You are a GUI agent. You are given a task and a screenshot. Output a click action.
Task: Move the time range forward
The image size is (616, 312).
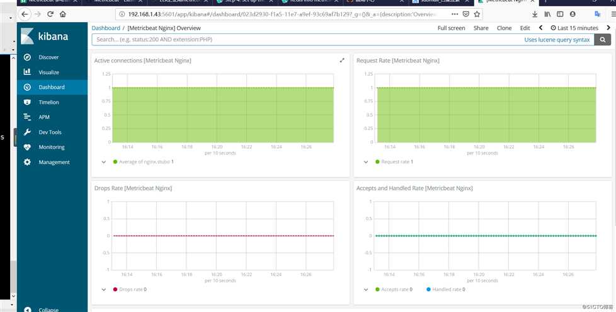[x=608, y=28]
